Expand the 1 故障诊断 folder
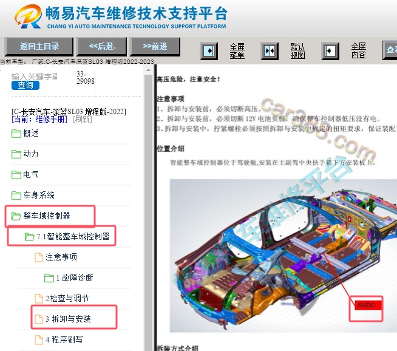Image resolution: width=397 pixels, height=351 pixels. pyautogui.click(x=75, y=278)
